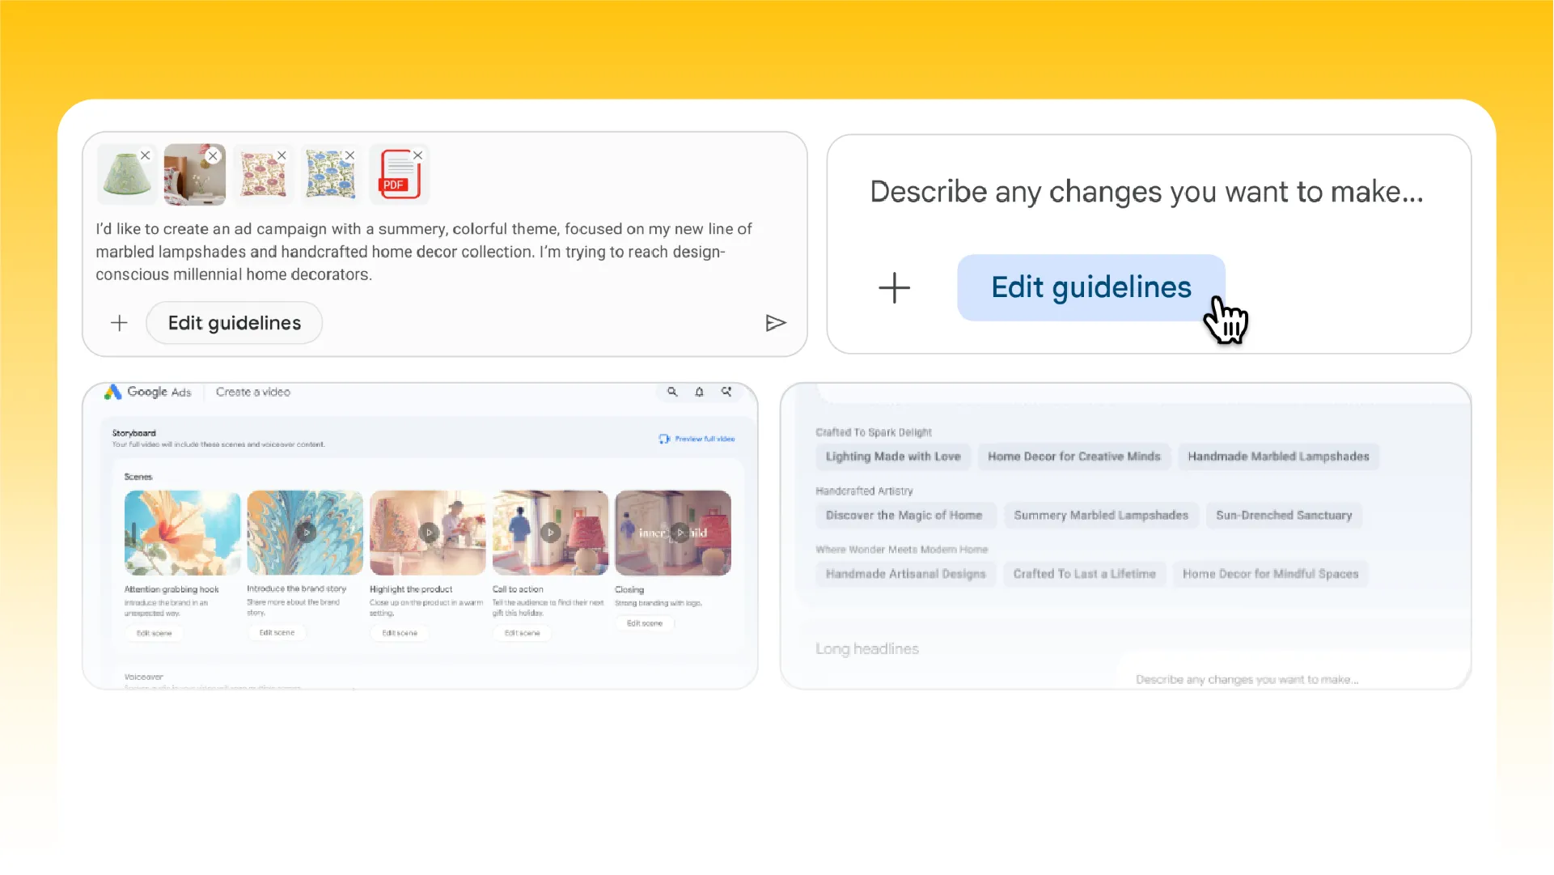The height and width of the screenshot is (875, 1554).
Task: Open the green lampshade thumbnail
Action: coord(127,175)
